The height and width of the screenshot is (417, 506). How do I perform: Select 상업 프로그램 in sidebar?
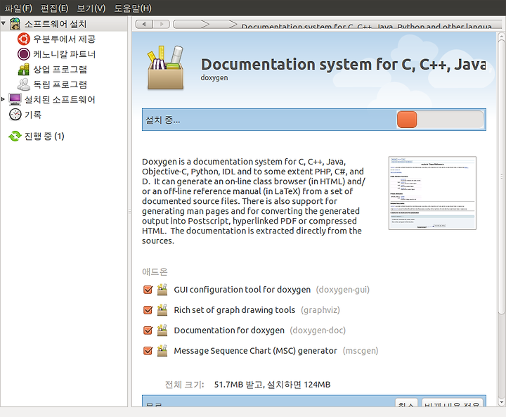pyautogui.click(x=60, y=69)
